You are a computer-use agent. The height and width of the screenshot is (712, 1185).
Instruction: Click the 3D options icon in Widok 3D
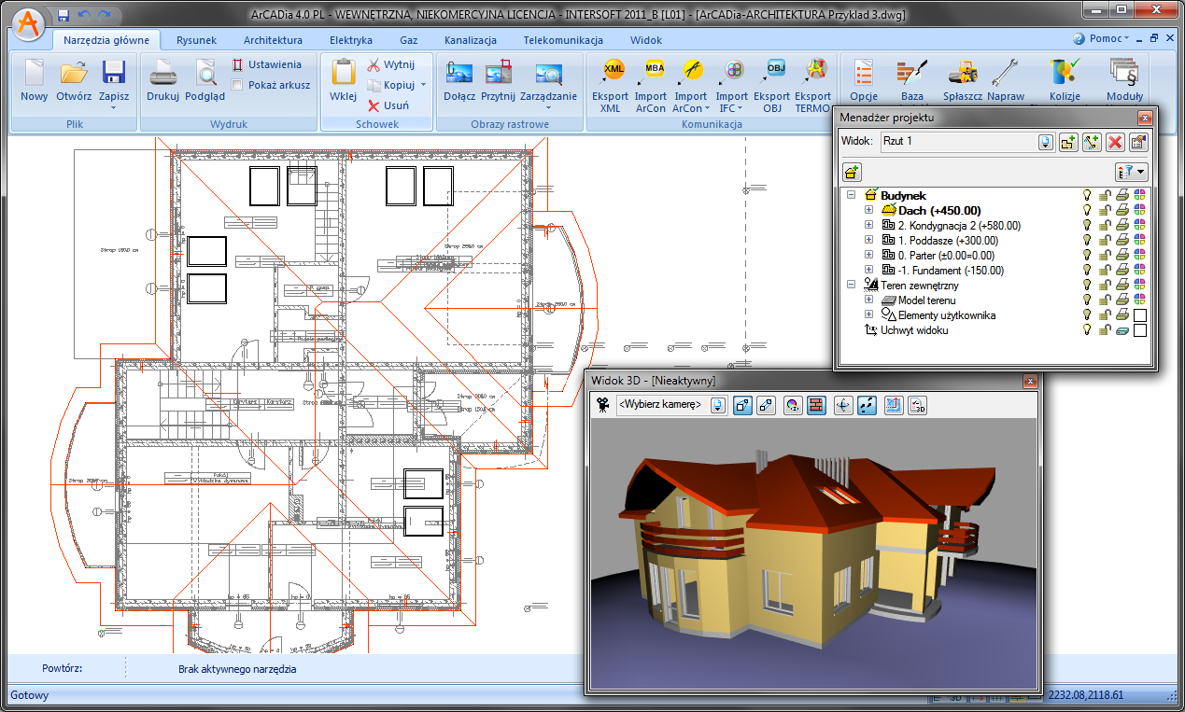(x=919, y=405)
